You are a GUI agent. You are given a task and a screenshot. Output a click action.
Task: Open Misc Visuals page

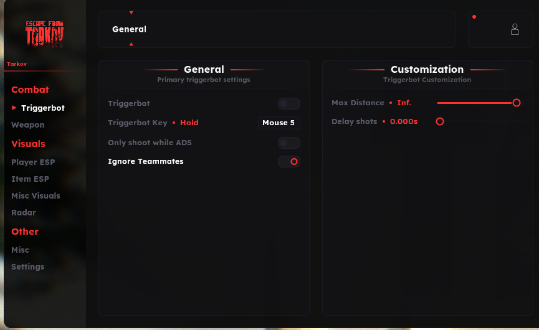coord(36,196)
